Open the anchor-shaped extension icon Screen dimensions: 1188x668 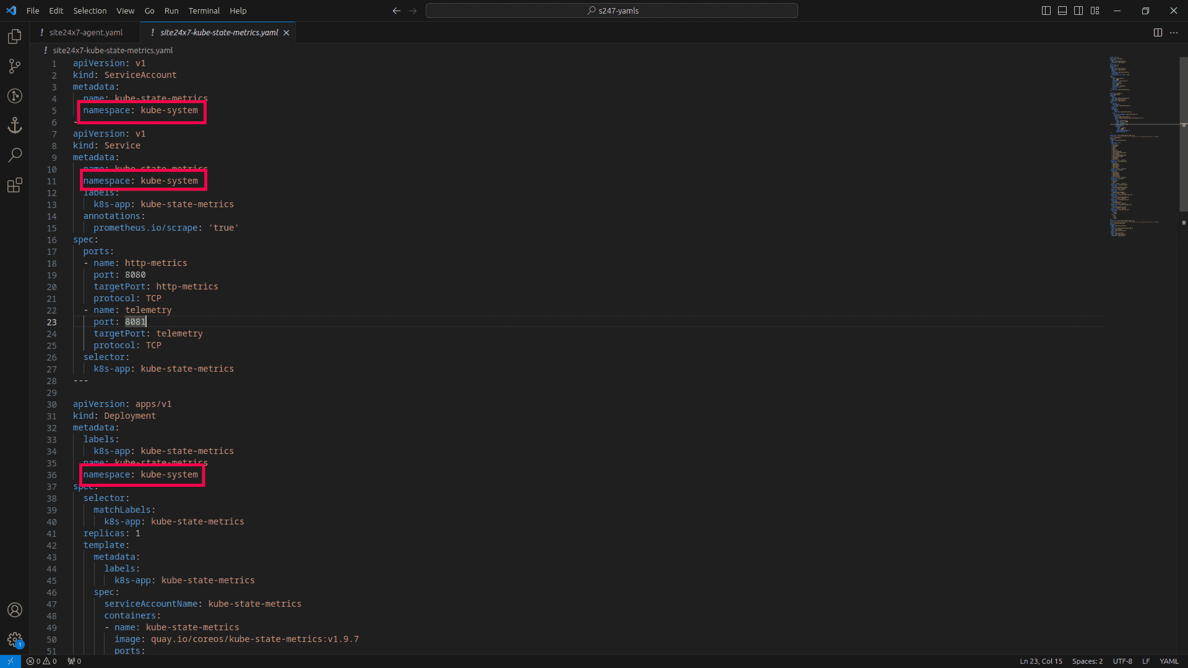pyautogui.click(x=15, y=126)
